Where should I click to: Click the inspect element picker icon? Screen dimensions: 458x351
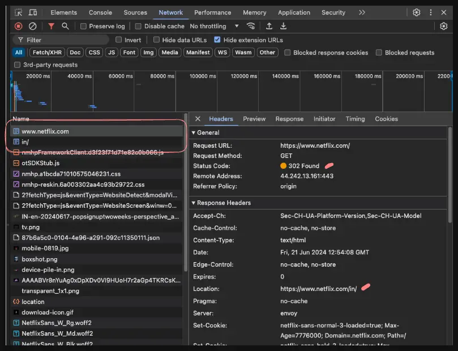pyautogui.click(x=19, y=12)
